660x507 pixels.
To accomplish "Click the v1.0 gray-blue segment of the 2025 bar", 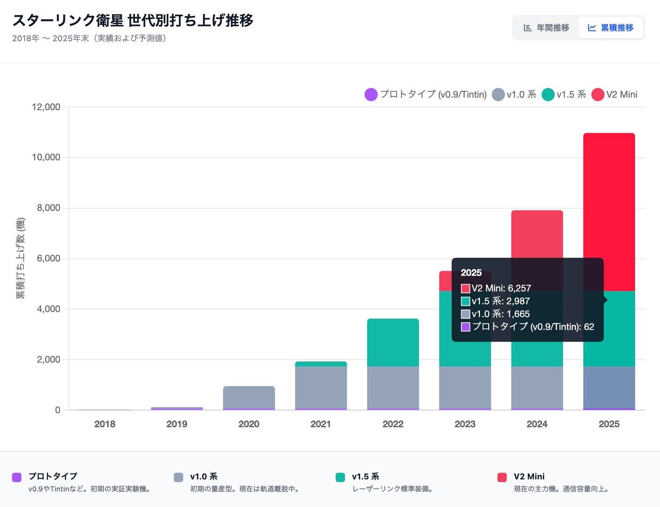I will (x=609, y=387).
